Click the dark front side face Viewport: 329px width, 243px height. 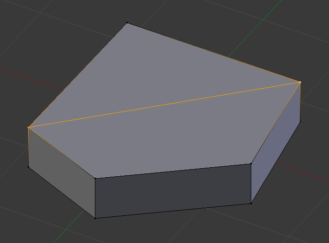point(173,191)
